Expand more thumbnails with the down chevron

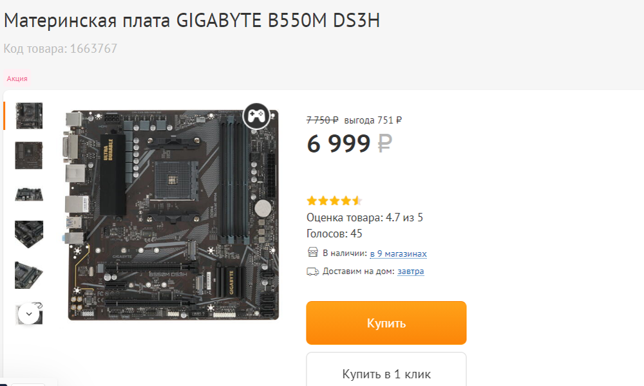[x=29, y=314]
